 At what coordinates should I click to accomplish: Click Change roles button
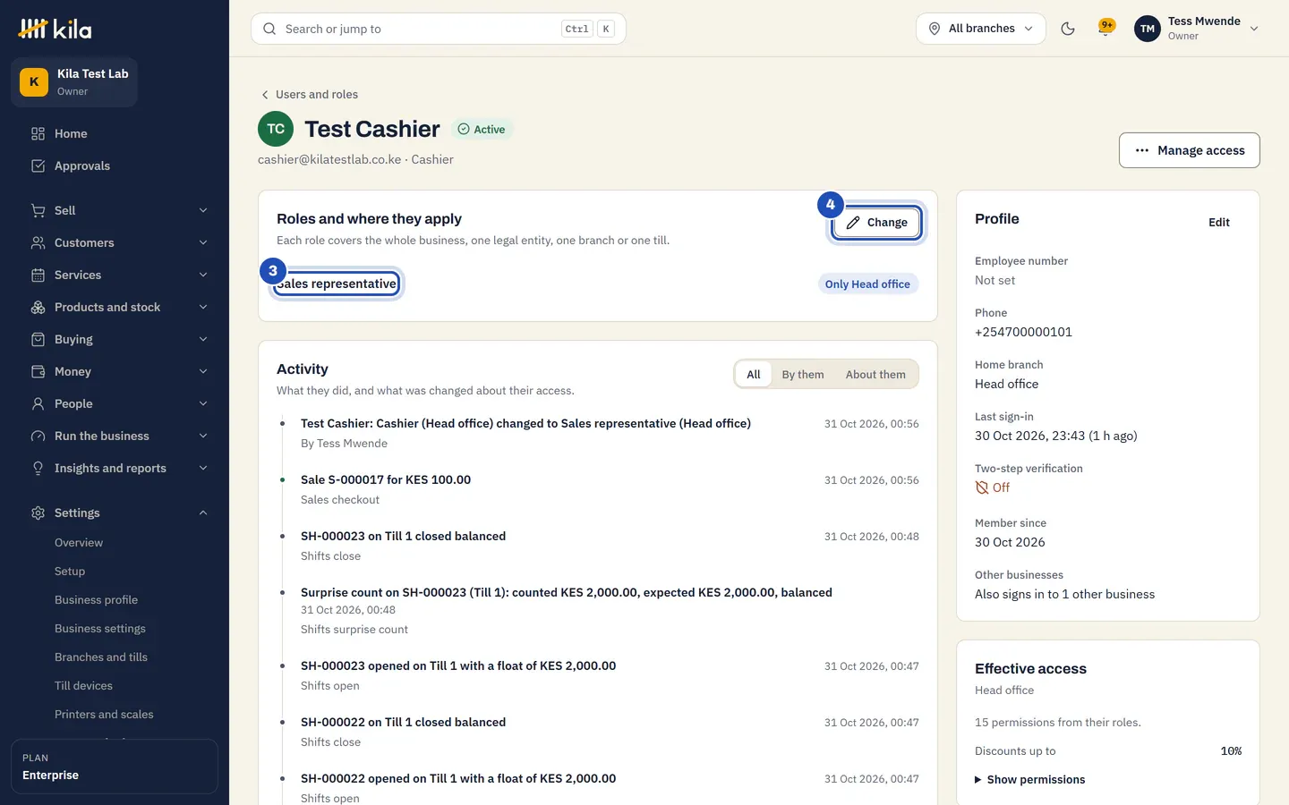[877, 222]
